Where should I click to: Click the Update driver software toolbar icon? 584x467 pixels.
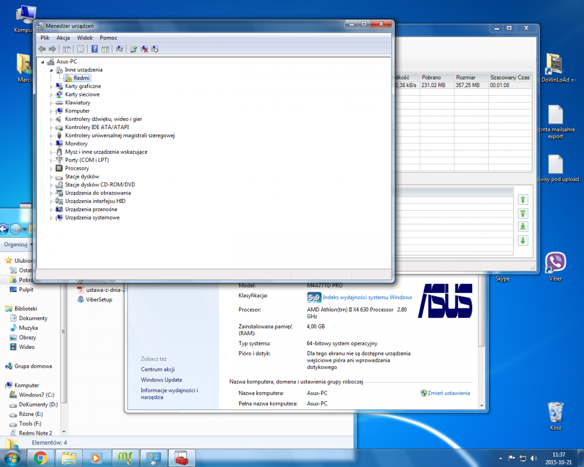tap(133, 49)
